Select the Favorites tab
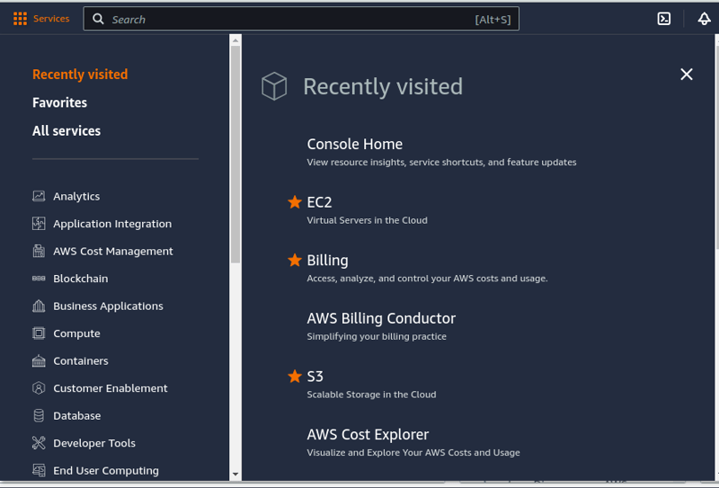The height and width of the screenshot is (488, 719). pyautogui.click(x=59, y=102)
